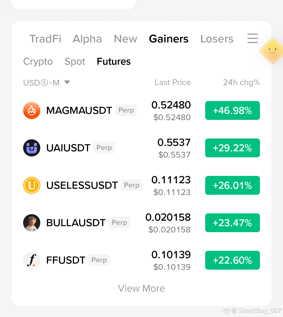
Task: Expand the USDⓈ-M market dropdown
Action: 47,83
